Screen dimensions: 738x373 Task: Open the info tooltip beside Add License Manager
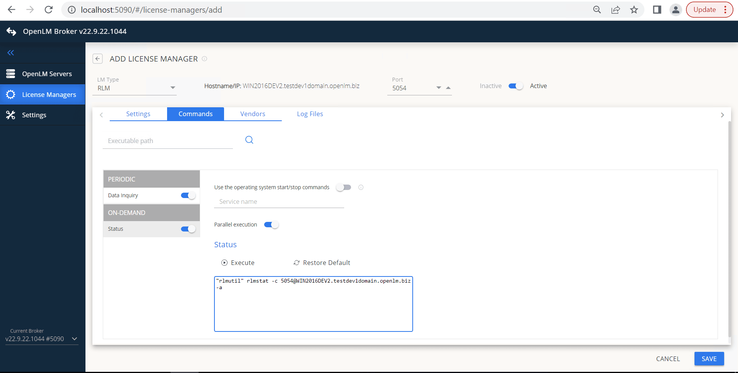coord(204,59)
